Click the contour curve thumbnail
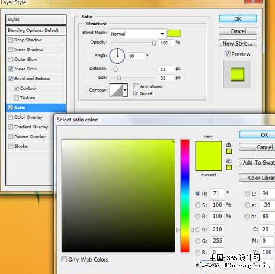 116,90
